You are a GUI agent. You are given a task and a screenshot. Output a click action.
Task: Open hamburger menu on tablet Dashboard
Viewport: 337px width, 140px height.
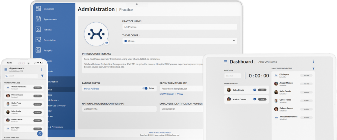(x=225, y=62)
